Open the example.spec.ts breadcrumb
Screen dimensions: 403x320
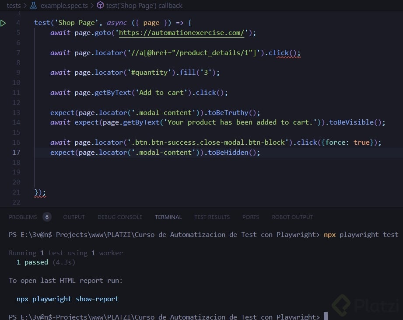(x=64, y=5)
